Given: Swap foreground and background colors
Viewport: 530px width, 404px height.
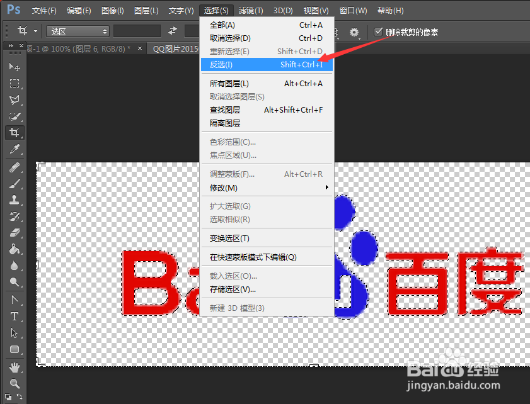Looking at the screenshot, I should [20, 396].
